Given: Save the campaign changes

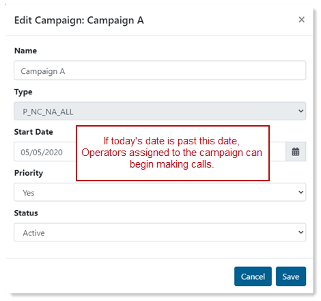Looking at the screenshot, I should click(x=291, y=276).
